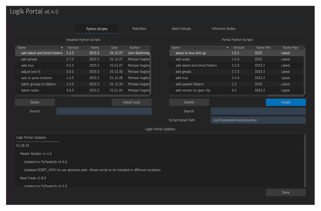This screenshot has height=211, width=321.
Task: Click Install Local to add a local script
Action: (x=131, y=102)
